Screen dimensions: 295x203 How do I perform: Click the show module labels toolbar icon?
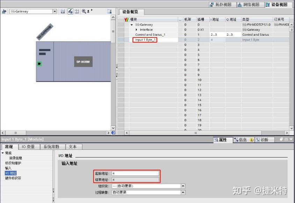(62, 12)
